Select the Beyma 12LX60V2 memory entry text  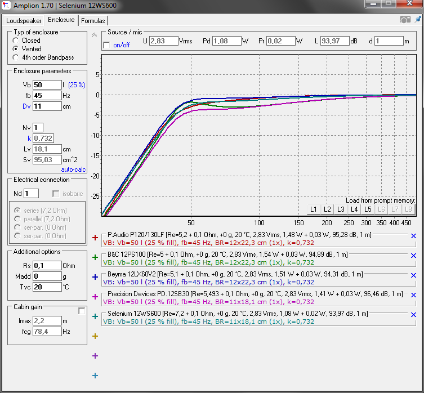click(x=235, y=274)
